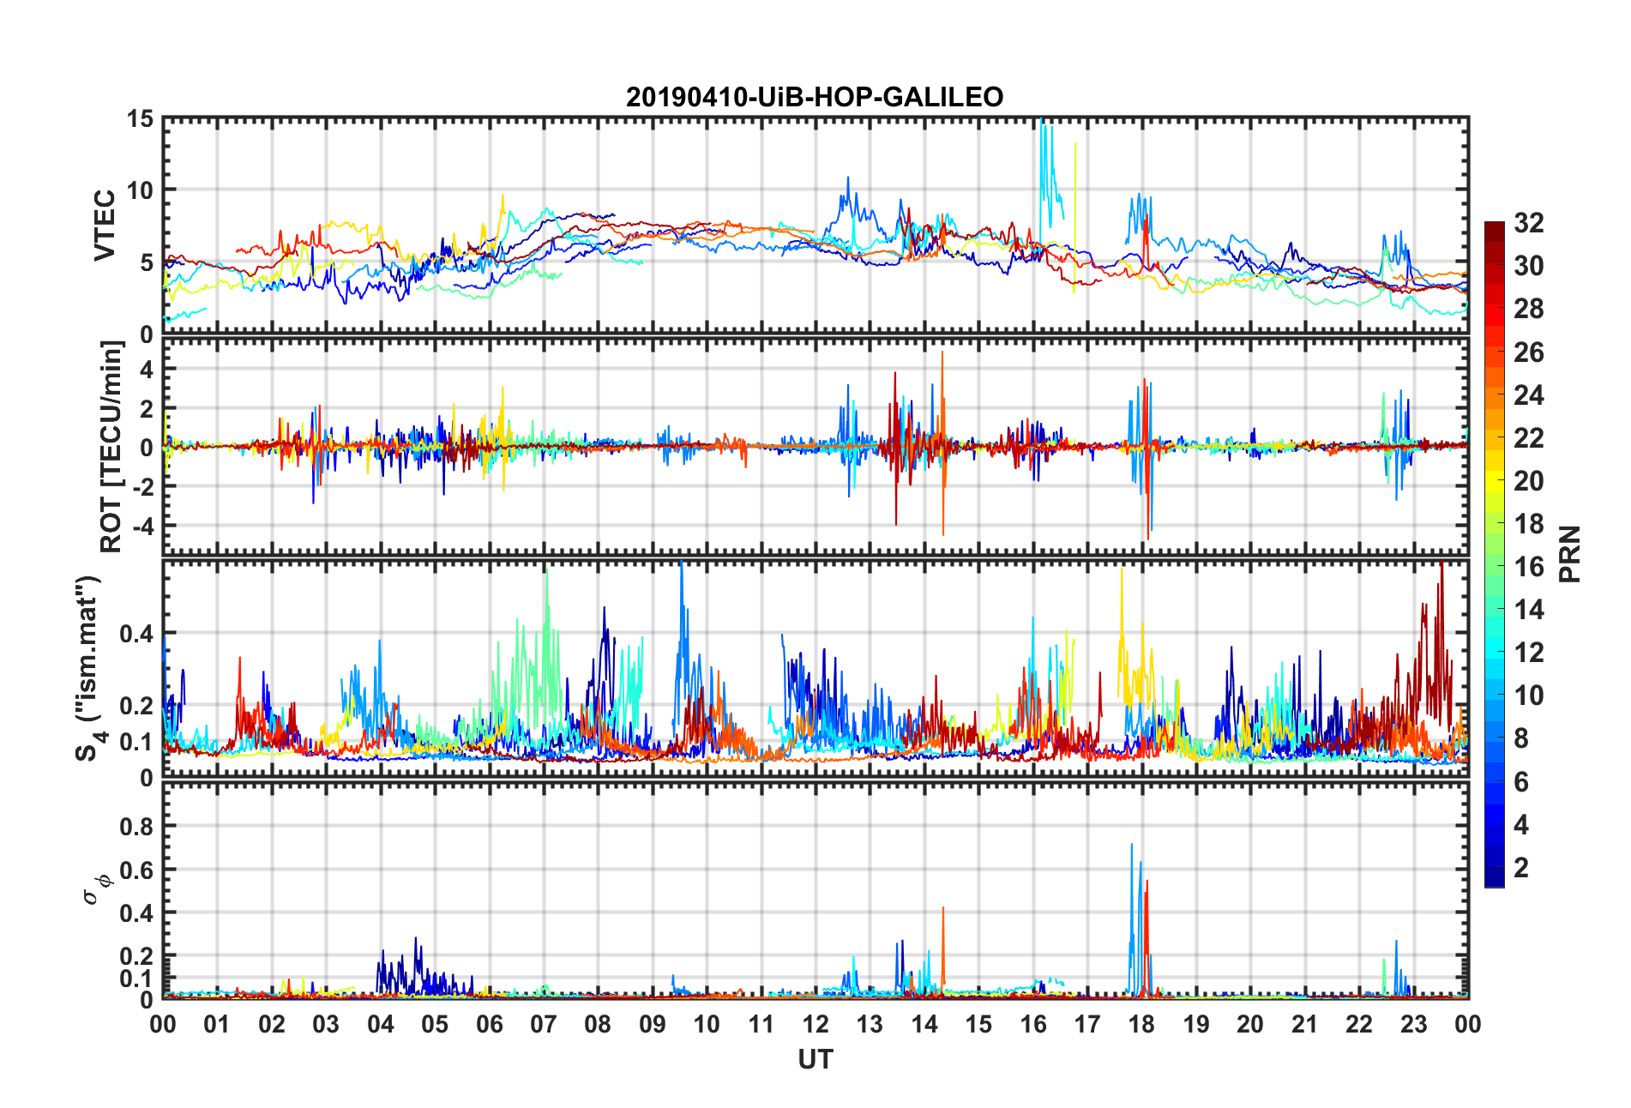Image resolution: width=1631 pixels, height=1108 pixels.
Task: Click the VTEC y-axis label
Action: click(x=105, y=226)
